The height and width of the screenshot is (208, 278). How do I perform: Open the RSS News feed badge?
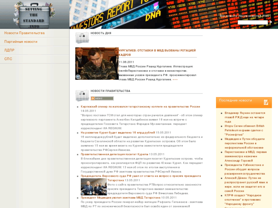(102, 98)
